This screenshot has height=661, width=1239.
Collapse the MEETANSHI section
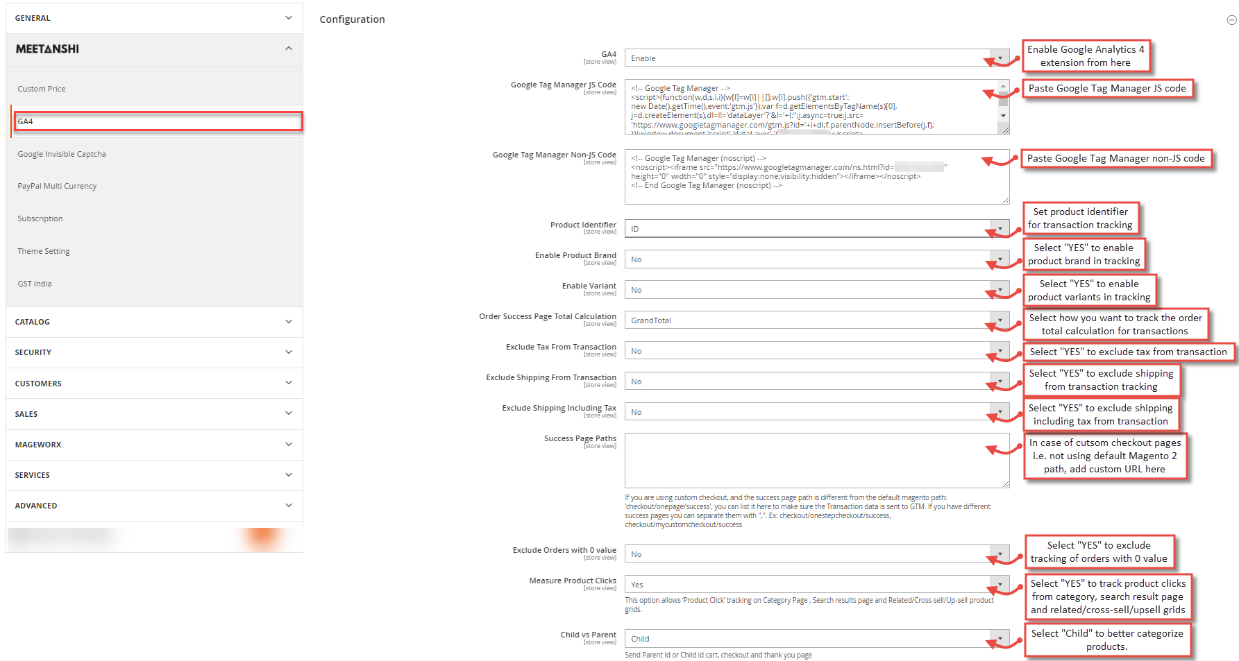click(154, 49)
